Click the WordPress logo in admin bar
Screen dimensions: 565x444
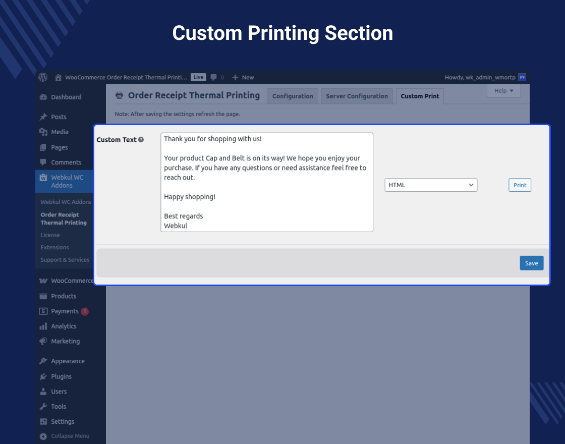point(43,77)
